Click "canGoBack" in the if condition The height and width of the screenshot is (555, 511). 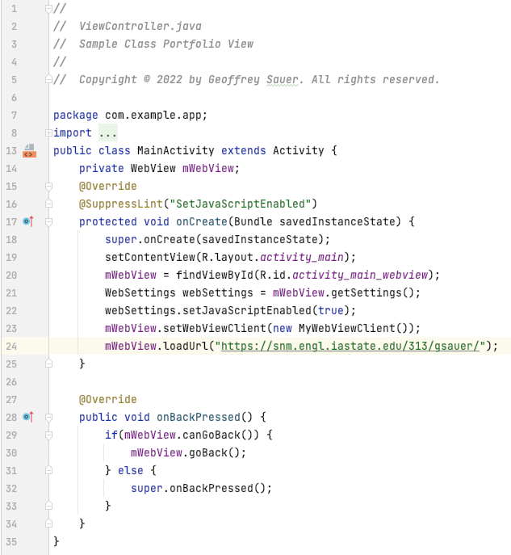212,435
